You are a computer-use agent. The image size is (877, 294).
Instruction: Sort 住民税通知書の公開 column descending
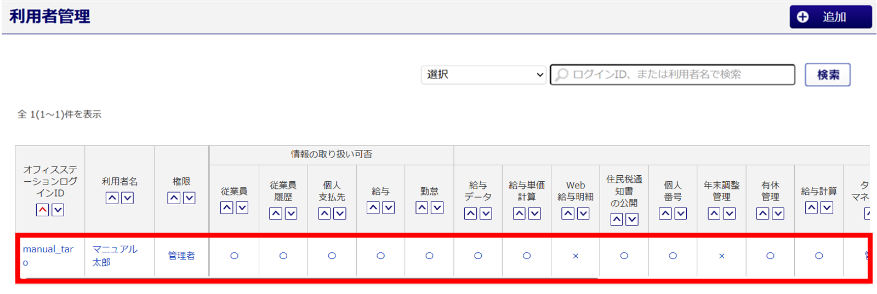click(x=632, y=220)
